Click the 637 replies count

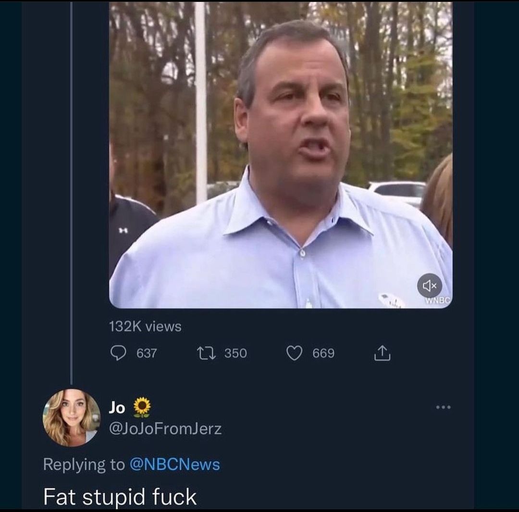[x=147, y=353]
